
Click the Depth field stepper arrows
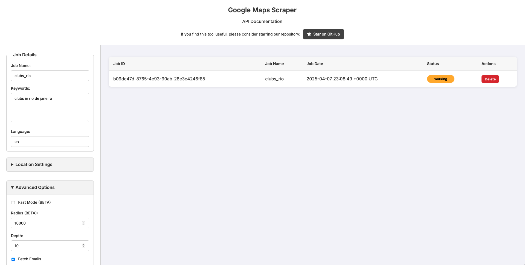coord(83,246)
